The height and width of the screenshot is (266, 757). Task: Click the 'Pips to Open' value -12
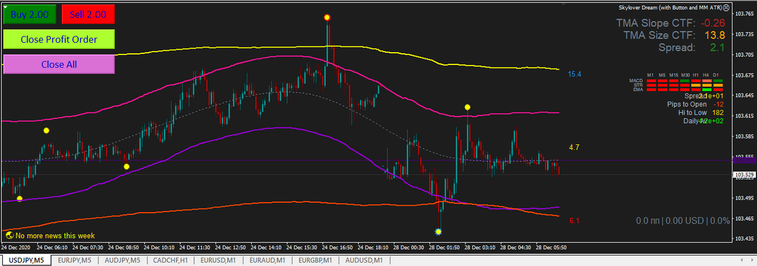point(718,104)
